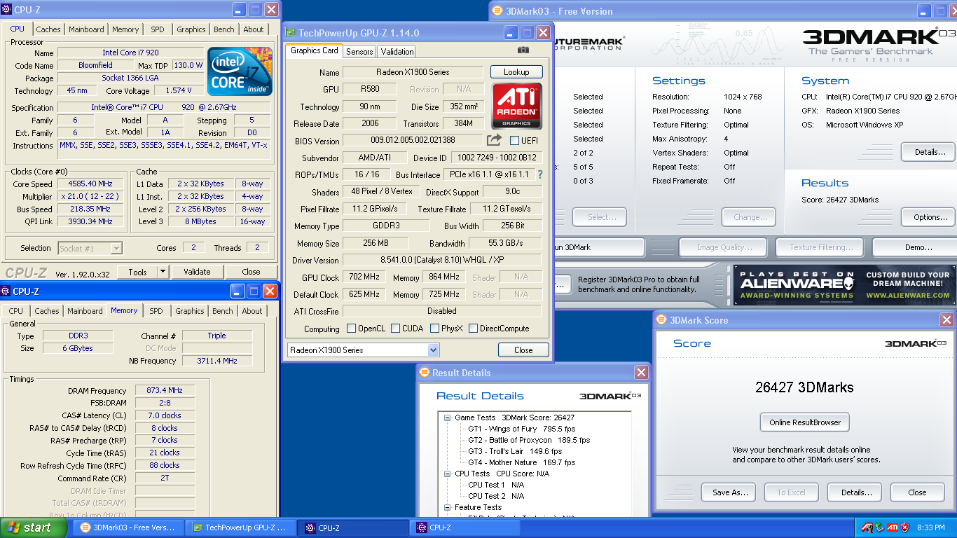Click red security shield tray icon
The width and height of the screenshot is (957, 538).
click(x=904, y=527)
